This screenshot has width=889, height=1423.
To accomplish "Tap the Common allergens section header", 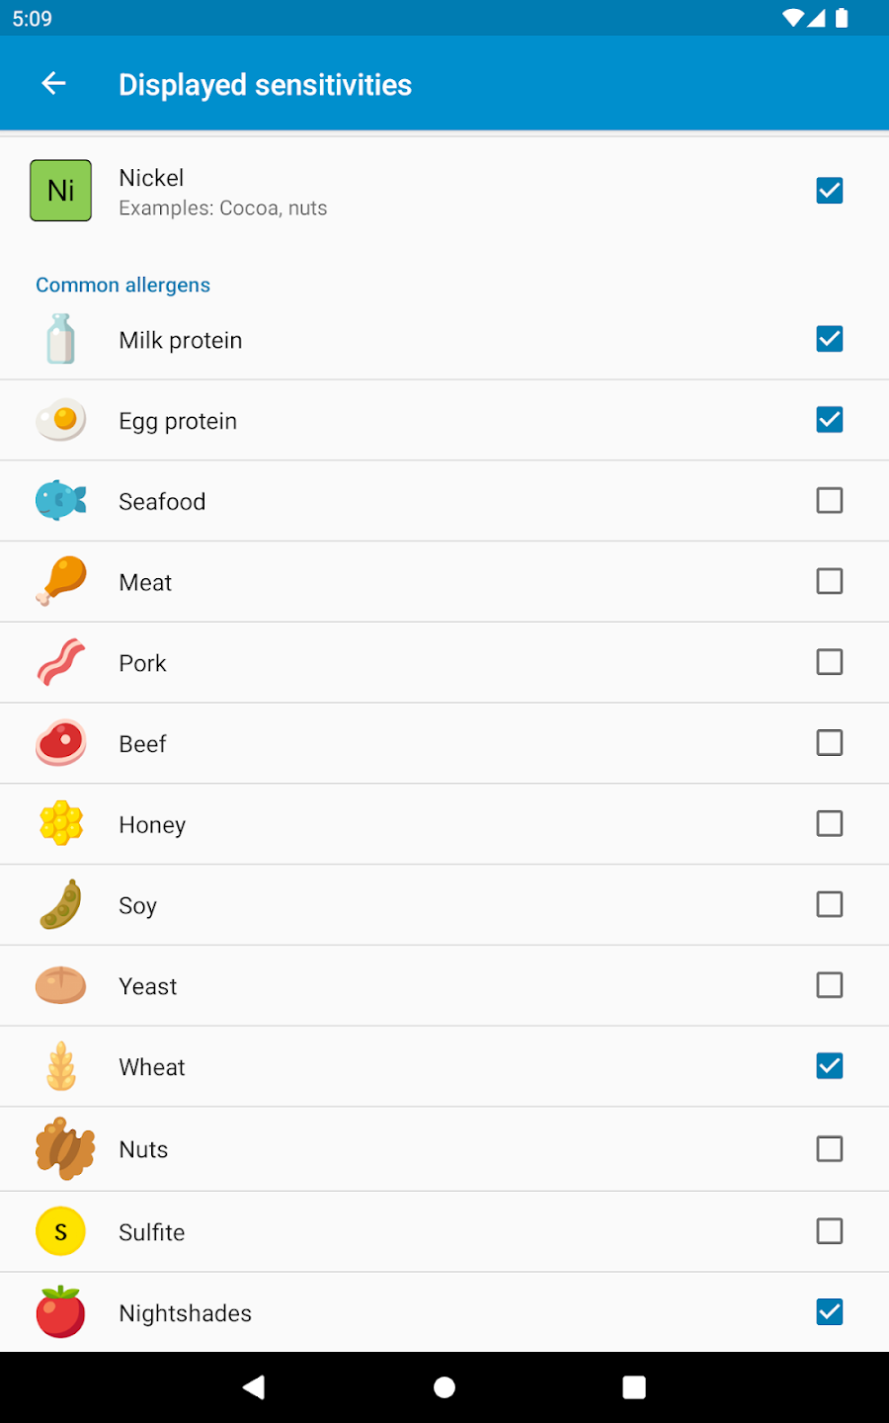I will point(123,285).
